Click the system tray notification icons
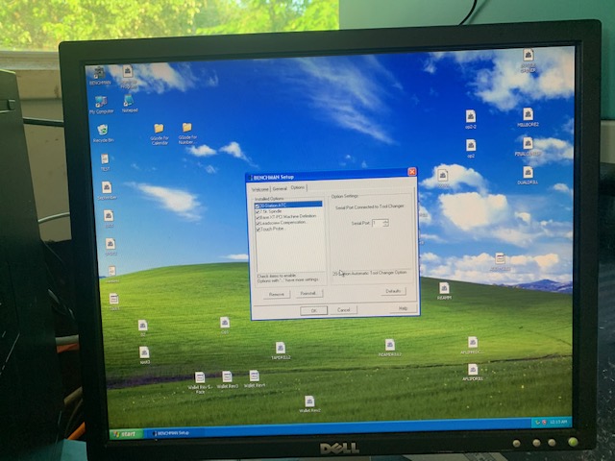Viewport: 615px width, 461px height. tap(540, 423)
